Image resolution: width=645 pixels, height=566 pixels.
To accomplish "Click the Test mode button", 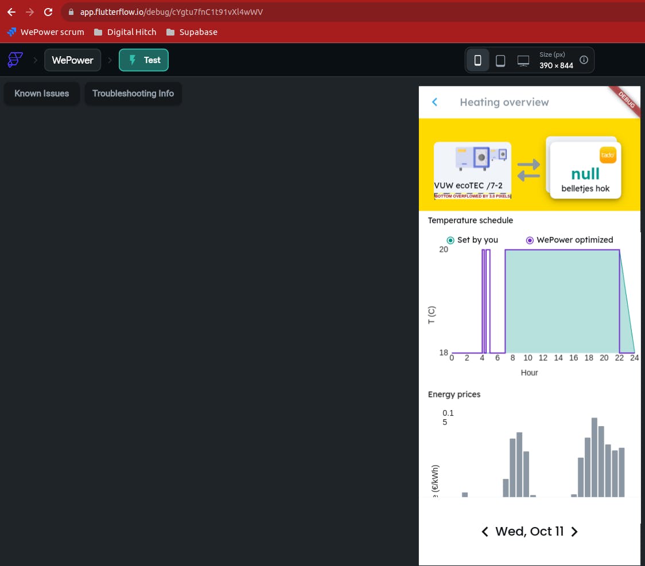I will [143, 60].
